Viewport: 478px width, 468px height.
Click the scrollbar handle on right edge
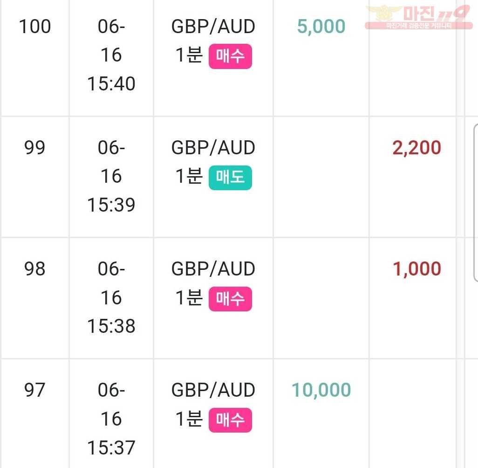coord(476,203)
